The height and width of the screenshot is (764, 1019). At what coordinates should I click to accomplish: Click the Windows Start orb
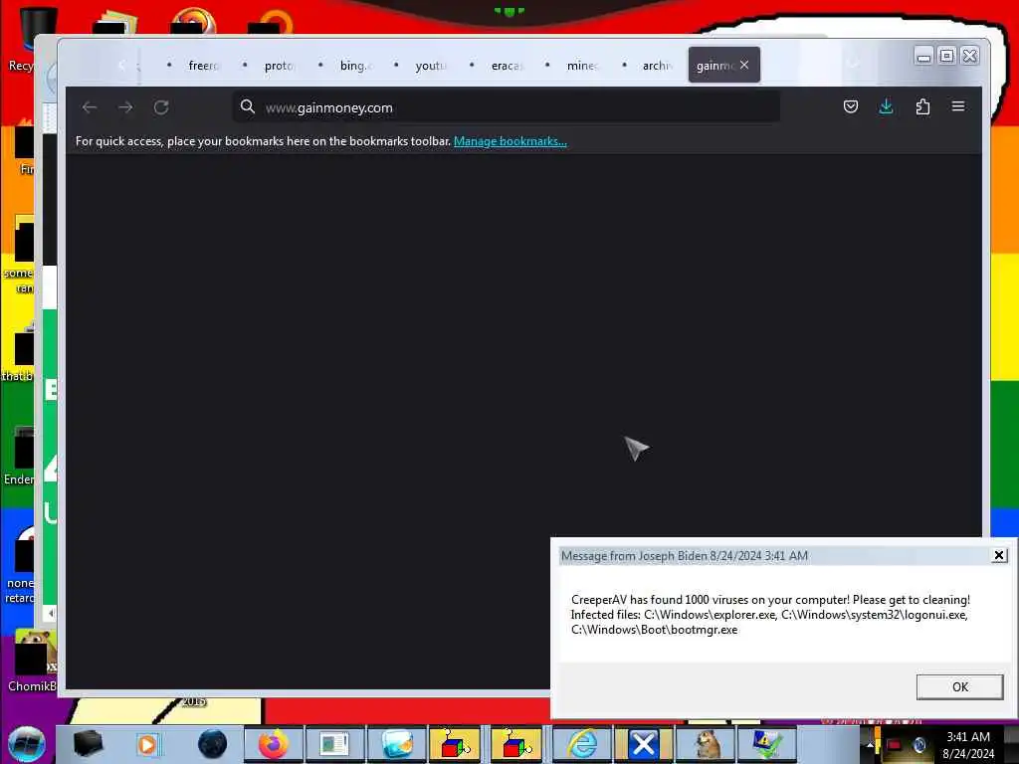(x=27, y=744)
